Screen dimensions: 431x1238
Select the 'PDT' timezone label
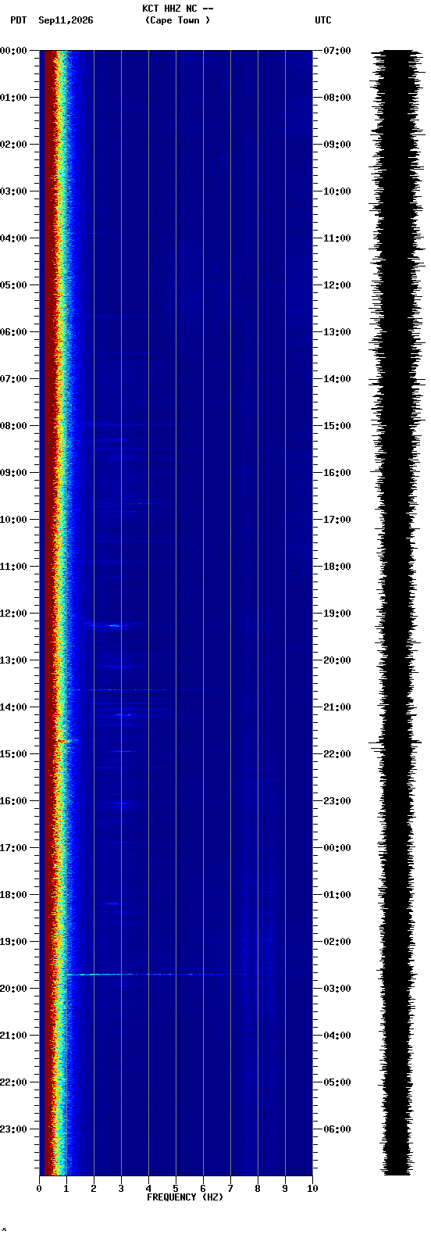pyautogui.click(x=18, y=20)
